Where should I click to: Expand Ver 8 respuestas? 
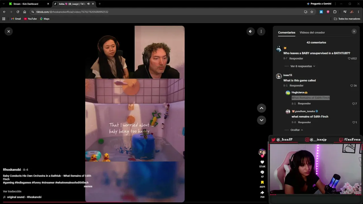point(303,66)
